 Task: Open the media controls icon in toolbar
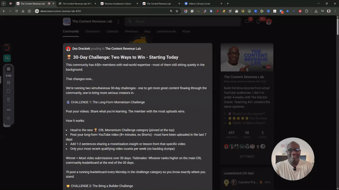click(322, 11)
